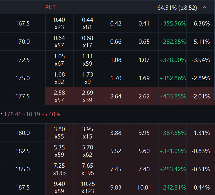
Task: Select the 167.5 strike price cell
Action: tap(22, 23)
